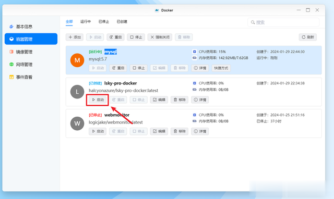Click the Docker whale icon in the title bar
The height and width of the screenshot is (199, 334).
click(157, 10)
